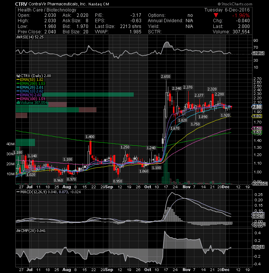Viewport: 269px width, 273px height.
Task: Click the CTRV ticker symbol in the title
Action: (21, 4)
